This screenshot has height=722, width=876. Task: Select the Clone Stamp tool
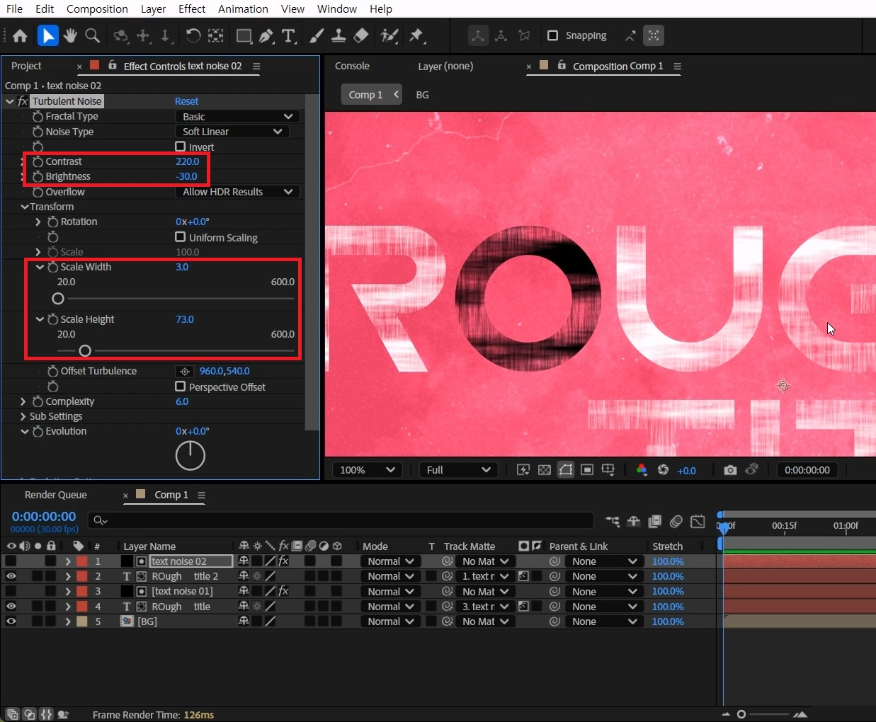click(x=339, y=35)
